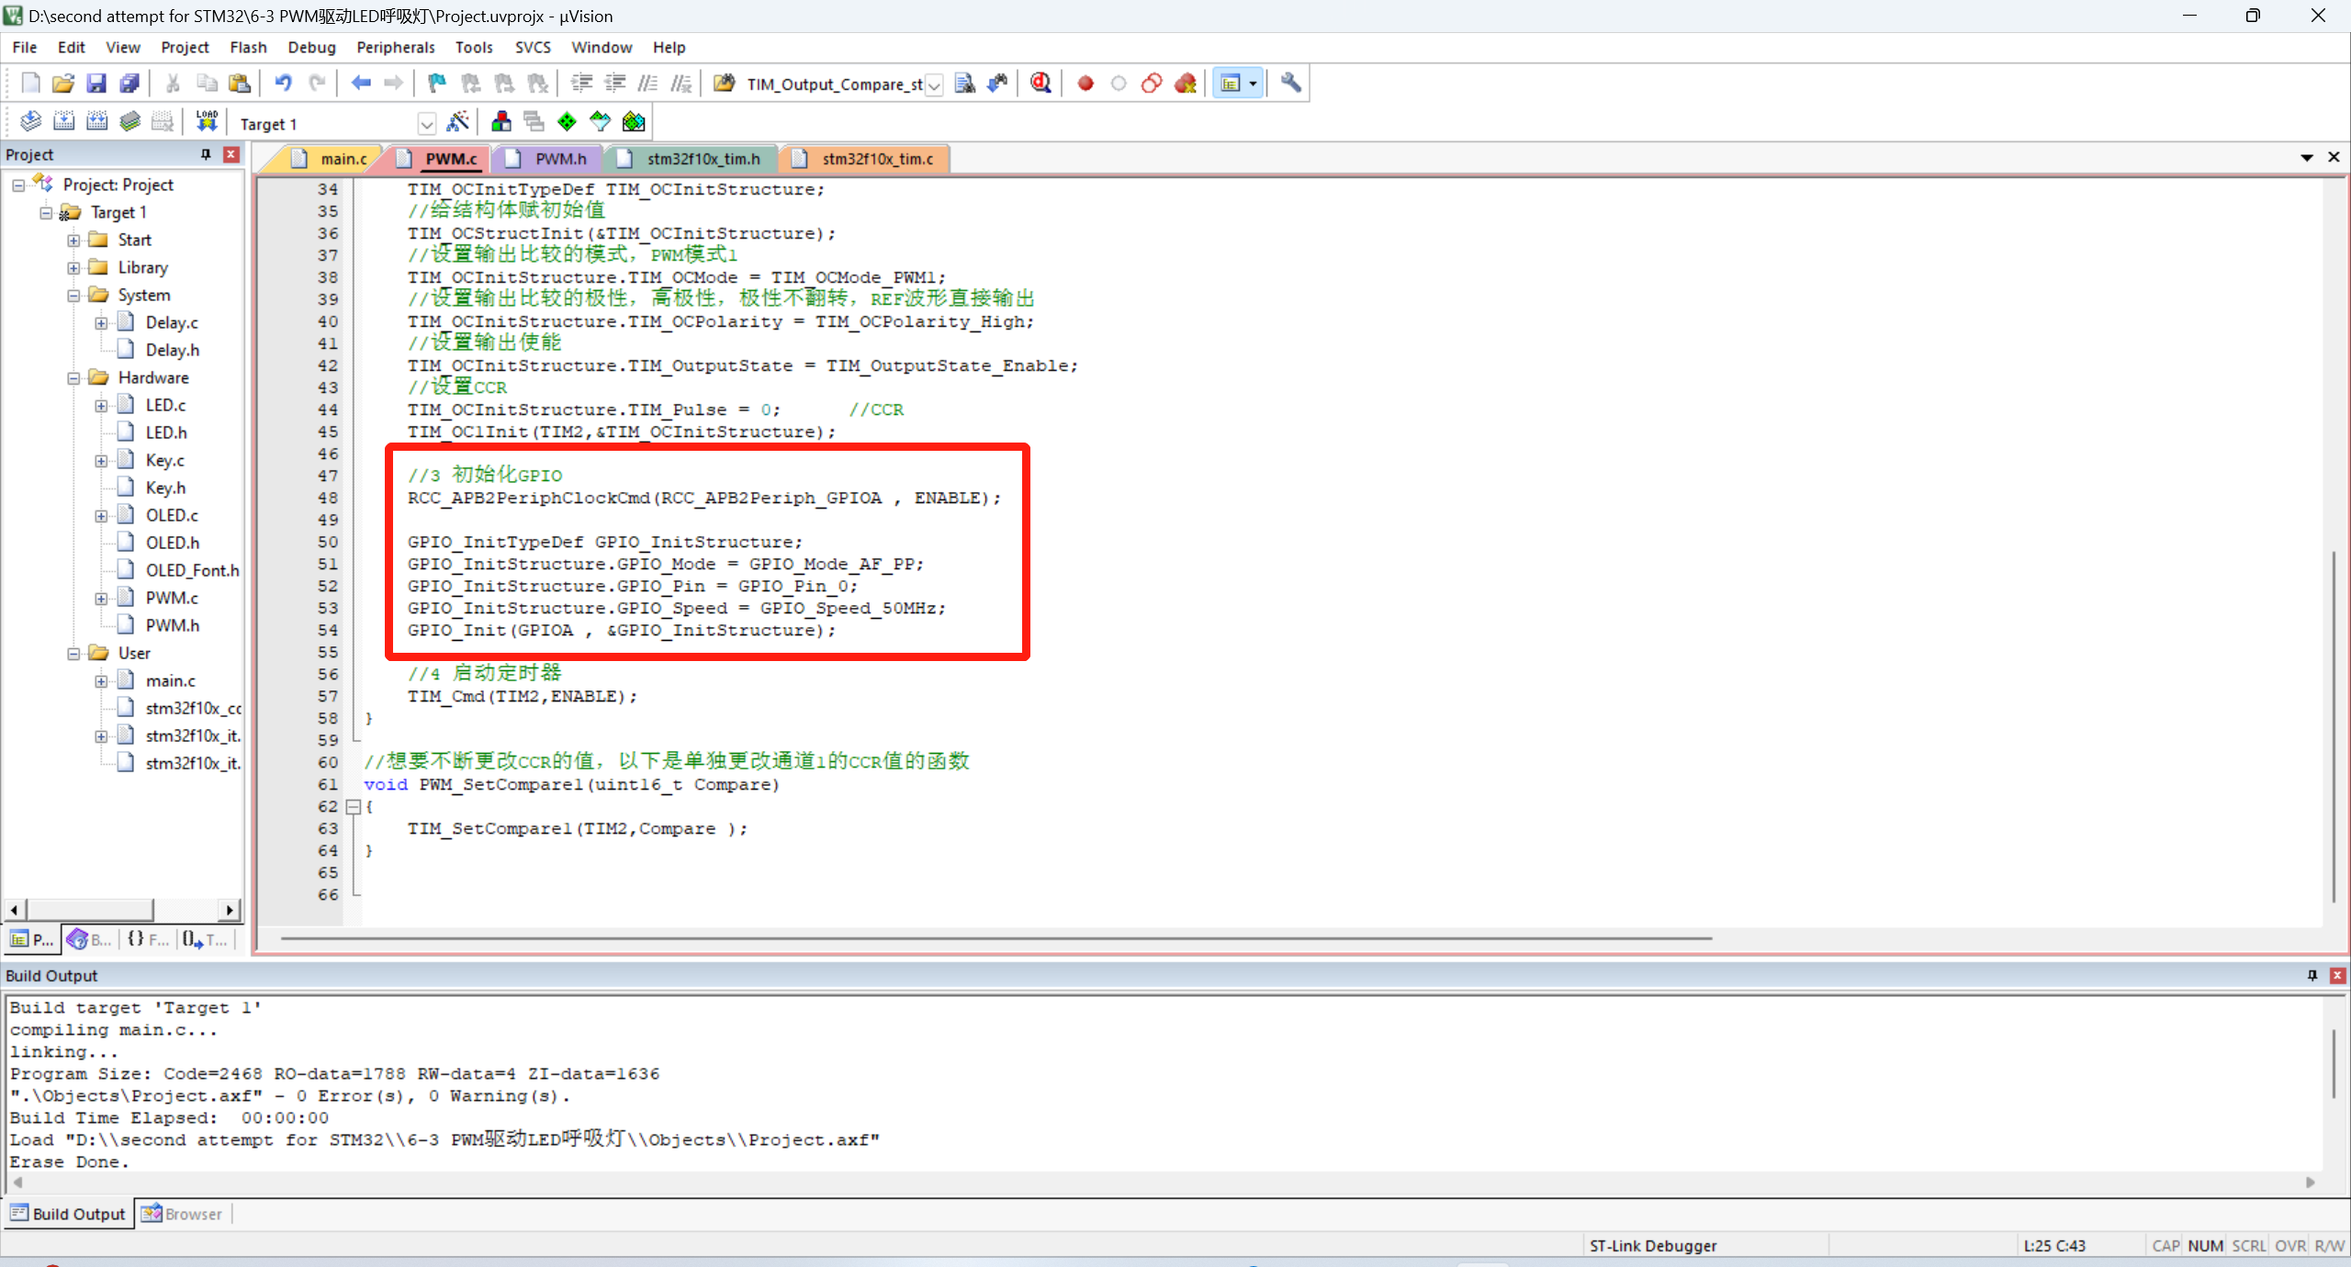Start debug session with magnifier icon
The height and width of the screenshot is (1267, 2351).
point(1041,84)
